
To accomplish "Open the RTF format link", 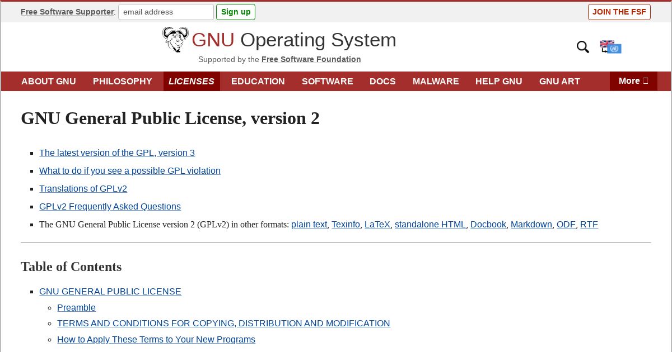I will pyautogui.click(x=589, y=224).
